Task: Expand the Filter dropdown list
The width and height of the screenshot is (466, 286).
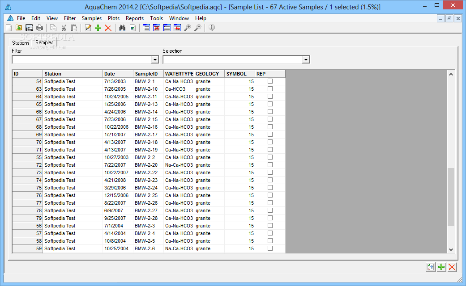Action: 155,60
